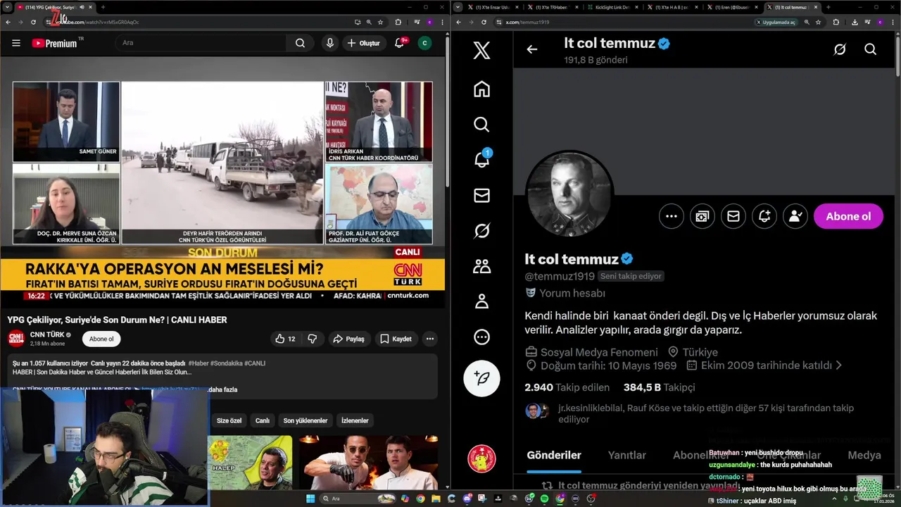
Task: Open Windows Start menu
Action: pyautogui.click(x=310, y=499)
